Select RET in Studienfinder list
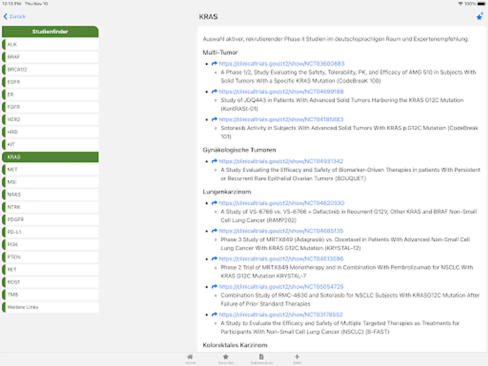 click(x=50, y=270)
